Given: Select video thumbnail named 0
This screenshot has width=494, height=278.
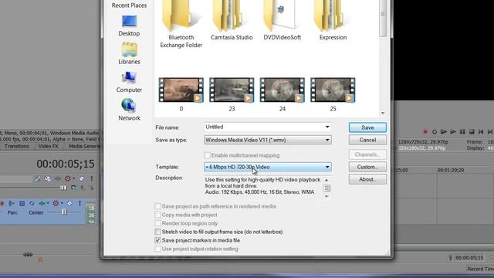Looking at the screenshot, I should (x=181, y=94).
